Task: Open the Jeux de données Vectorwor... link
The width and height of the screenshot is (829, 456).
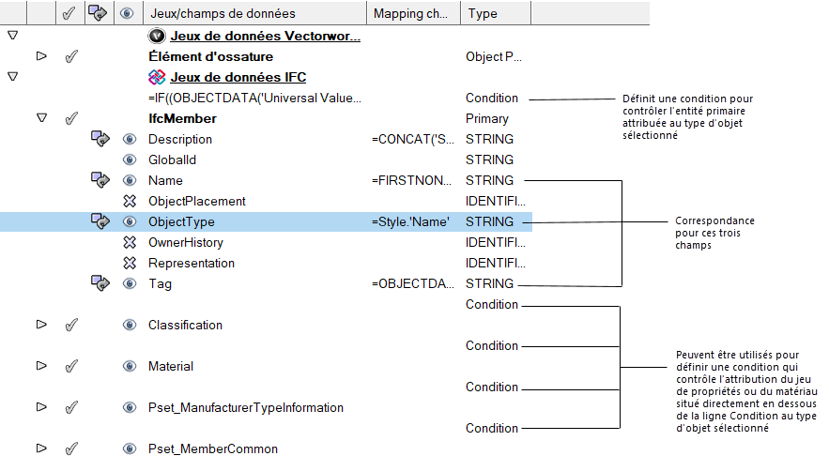Action: pyautogui.click(x=265, y=36)
